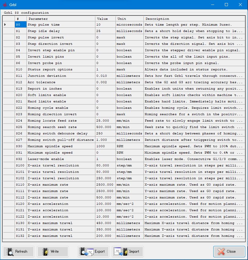Screen dimensions: 248x260
Task: Click value 350.000 for Y-axis maximum travel
Action: tap(105, 230)
